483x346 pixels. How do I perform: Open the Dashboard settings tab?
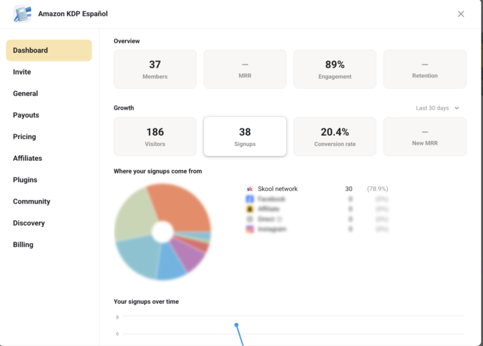click(x=49, y=50)
